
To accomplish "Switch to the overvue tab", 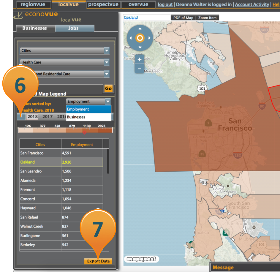I will tap(138, 4).
